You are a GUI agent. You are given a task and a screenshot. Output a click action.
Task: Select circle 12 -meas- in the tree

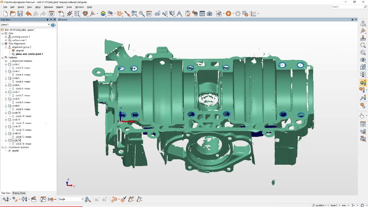point(24,130)
